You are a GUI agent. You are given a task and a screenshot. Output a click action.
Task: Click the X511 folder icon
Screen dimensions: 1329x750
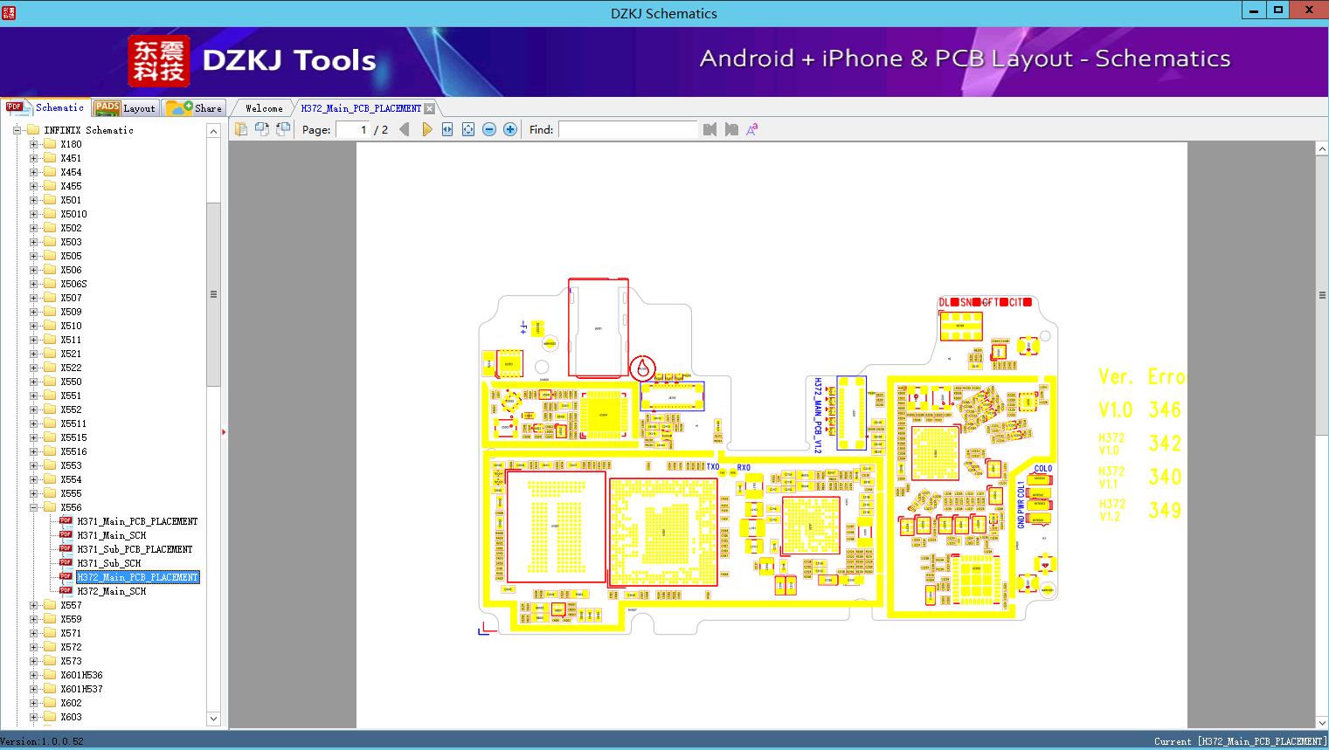(x=50, y=340)
